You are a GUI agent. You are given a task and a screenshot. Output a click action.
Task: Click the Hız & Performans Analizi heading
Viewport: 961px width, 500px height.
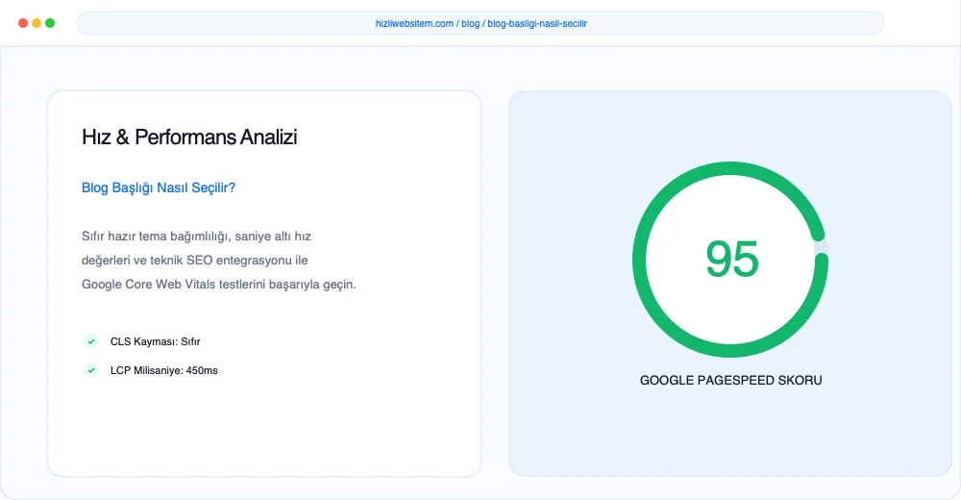189,137
